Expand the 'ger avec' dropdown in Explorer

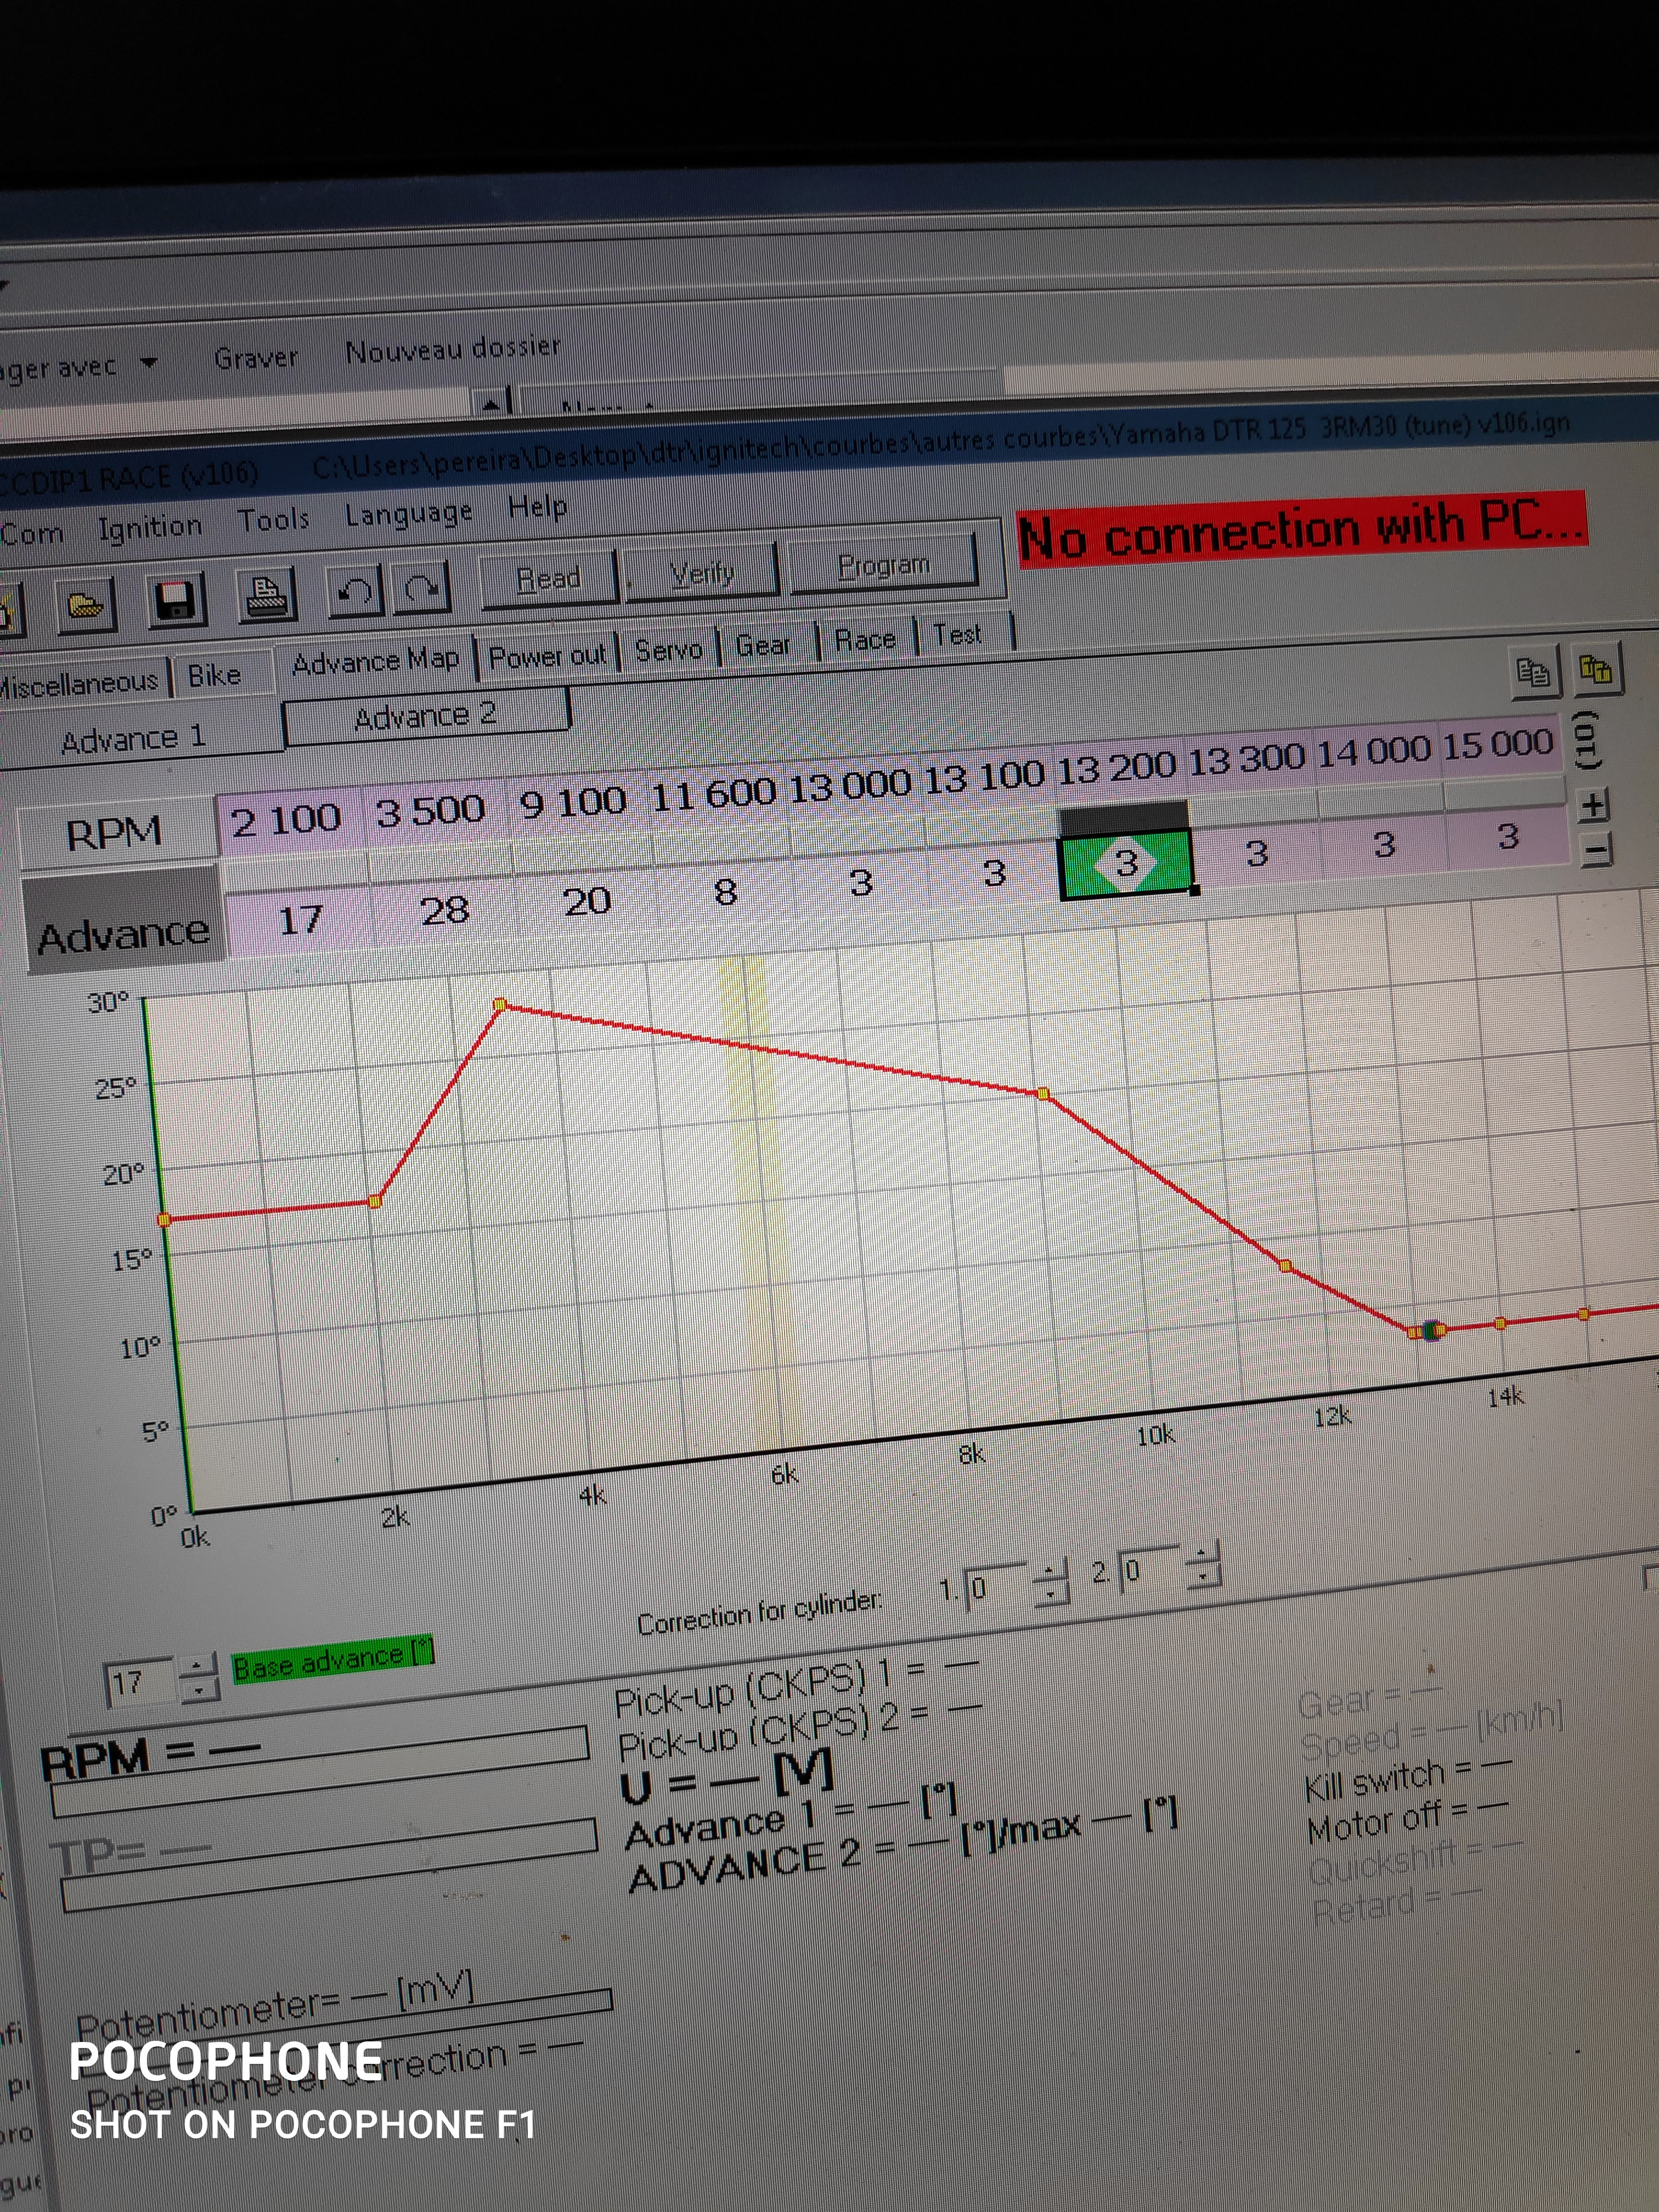coord(148,362)
